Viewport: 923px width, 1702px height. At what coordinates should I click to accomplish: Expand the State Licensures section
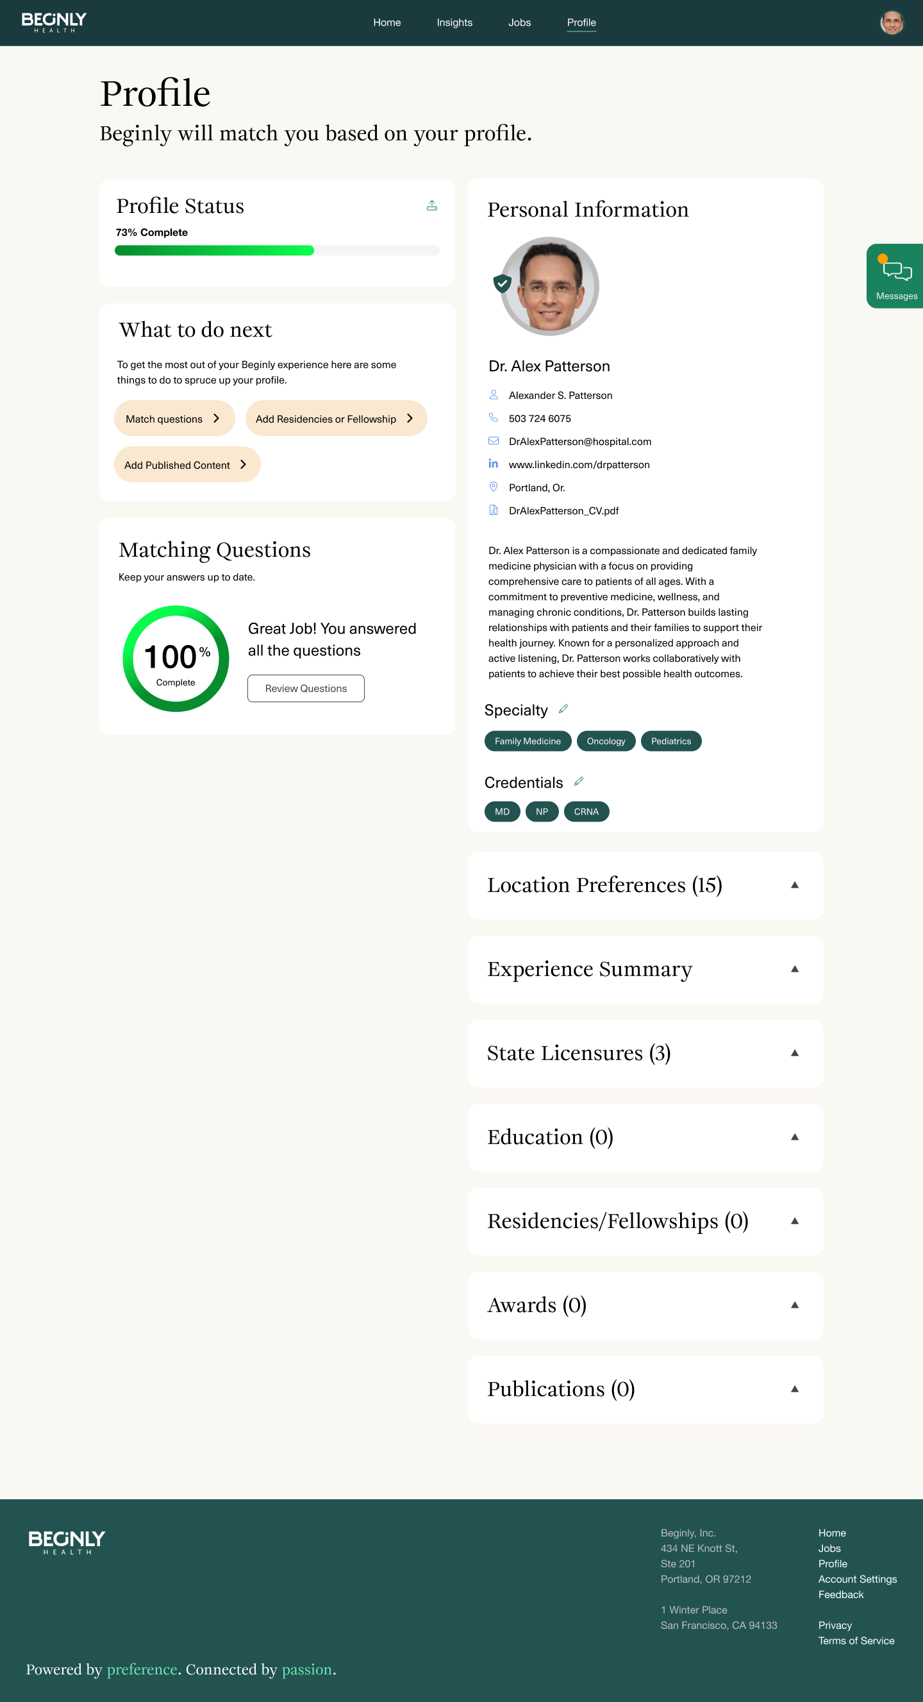[x=794, y=1053]
